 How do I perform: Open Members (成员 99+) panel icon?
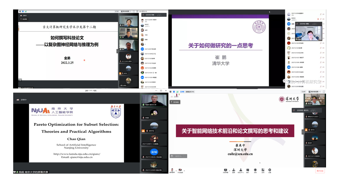pos(240,170)
